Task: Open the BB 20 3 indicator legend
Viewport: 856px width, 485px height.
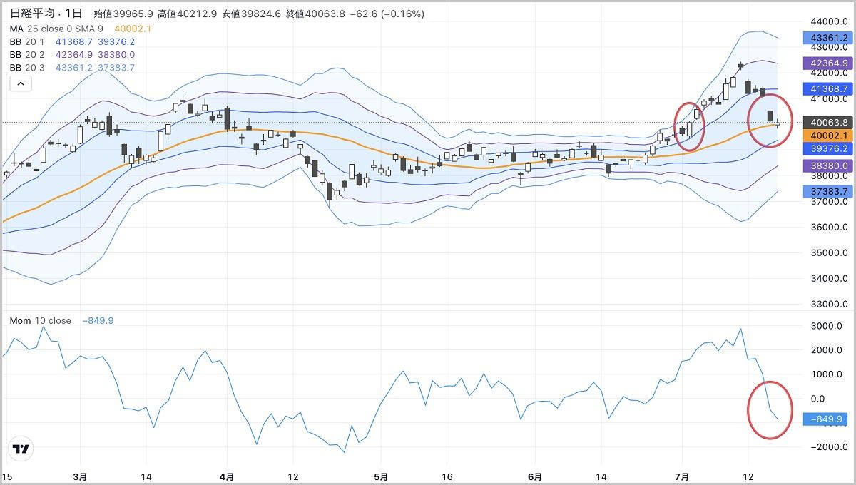Action: pyautogui.click(x=29, y=68)
